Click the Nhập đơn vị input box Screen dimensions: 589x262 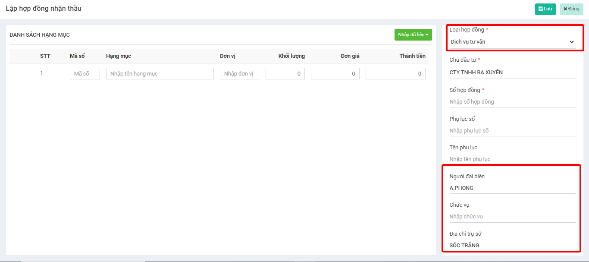tap(239, 74)
